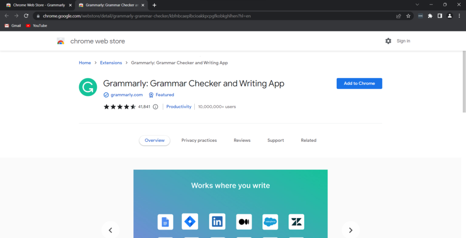This screenshot has width=466, height=238.
Task: Reload the page with refresh icon
Action: tap(26, 16)
